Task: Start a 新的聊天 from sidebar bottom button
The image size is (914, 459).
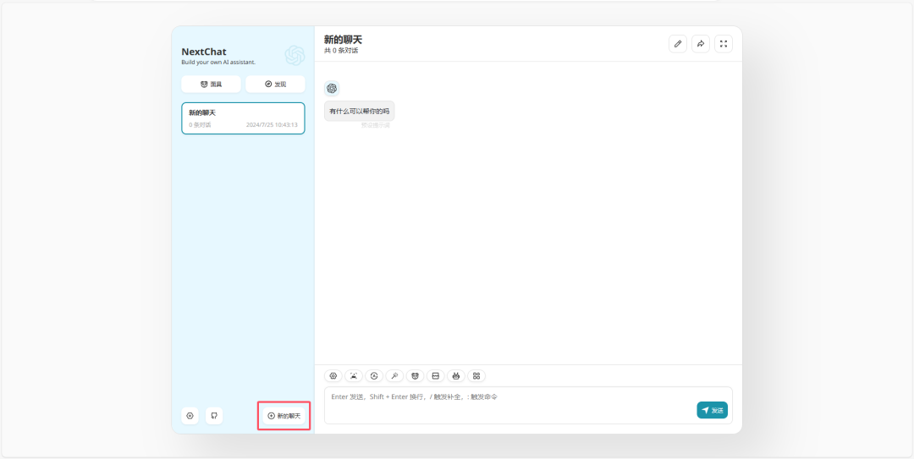Action: click(284, 415)
